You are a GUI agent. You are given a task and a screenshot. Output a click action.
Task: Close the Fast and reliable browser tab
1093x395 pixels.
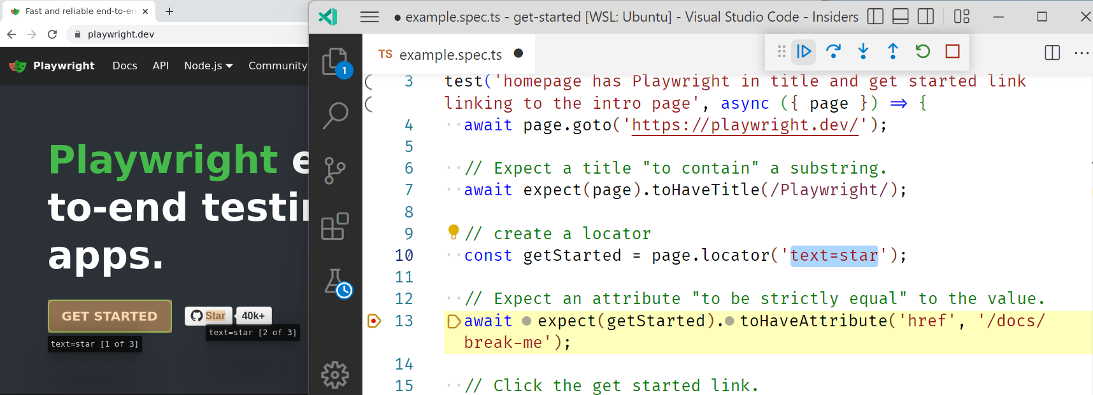(145, 11)
